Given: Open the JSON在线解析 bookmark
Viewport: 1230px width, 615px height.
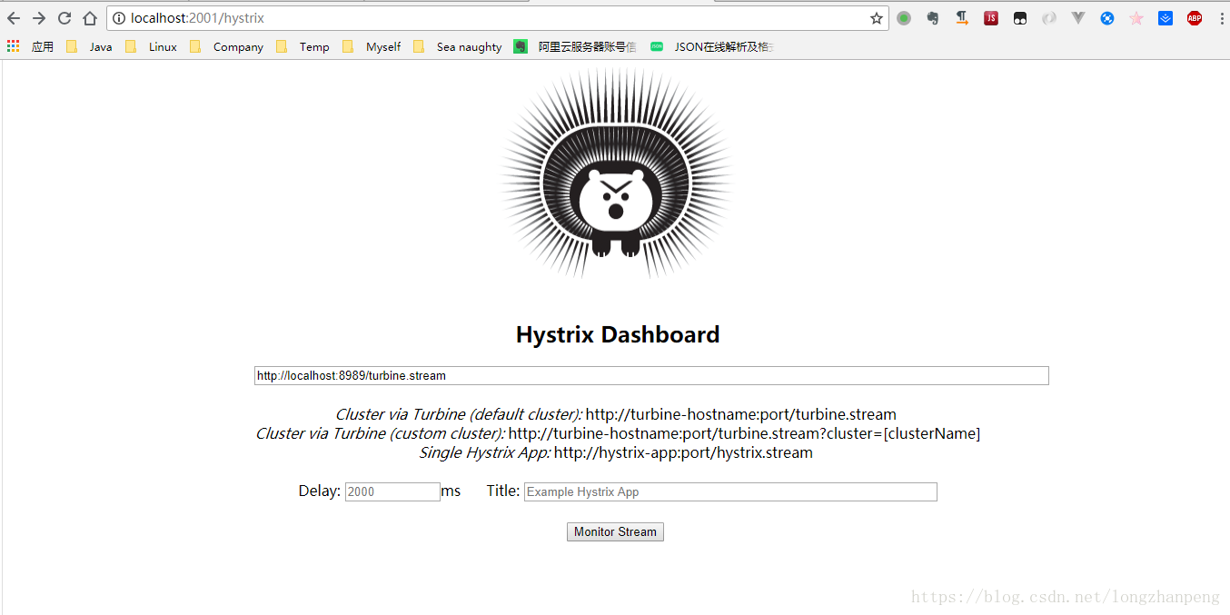Looking at the screenshot, I should (711, 46).
